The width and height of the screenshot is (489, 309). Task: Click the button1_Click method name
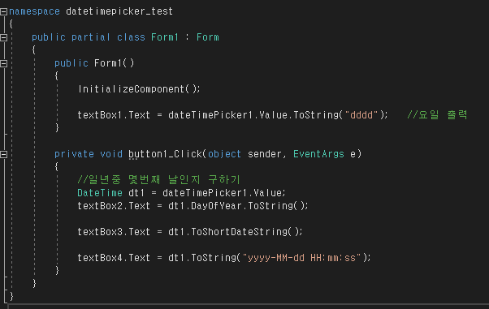(x=165, y=154)
